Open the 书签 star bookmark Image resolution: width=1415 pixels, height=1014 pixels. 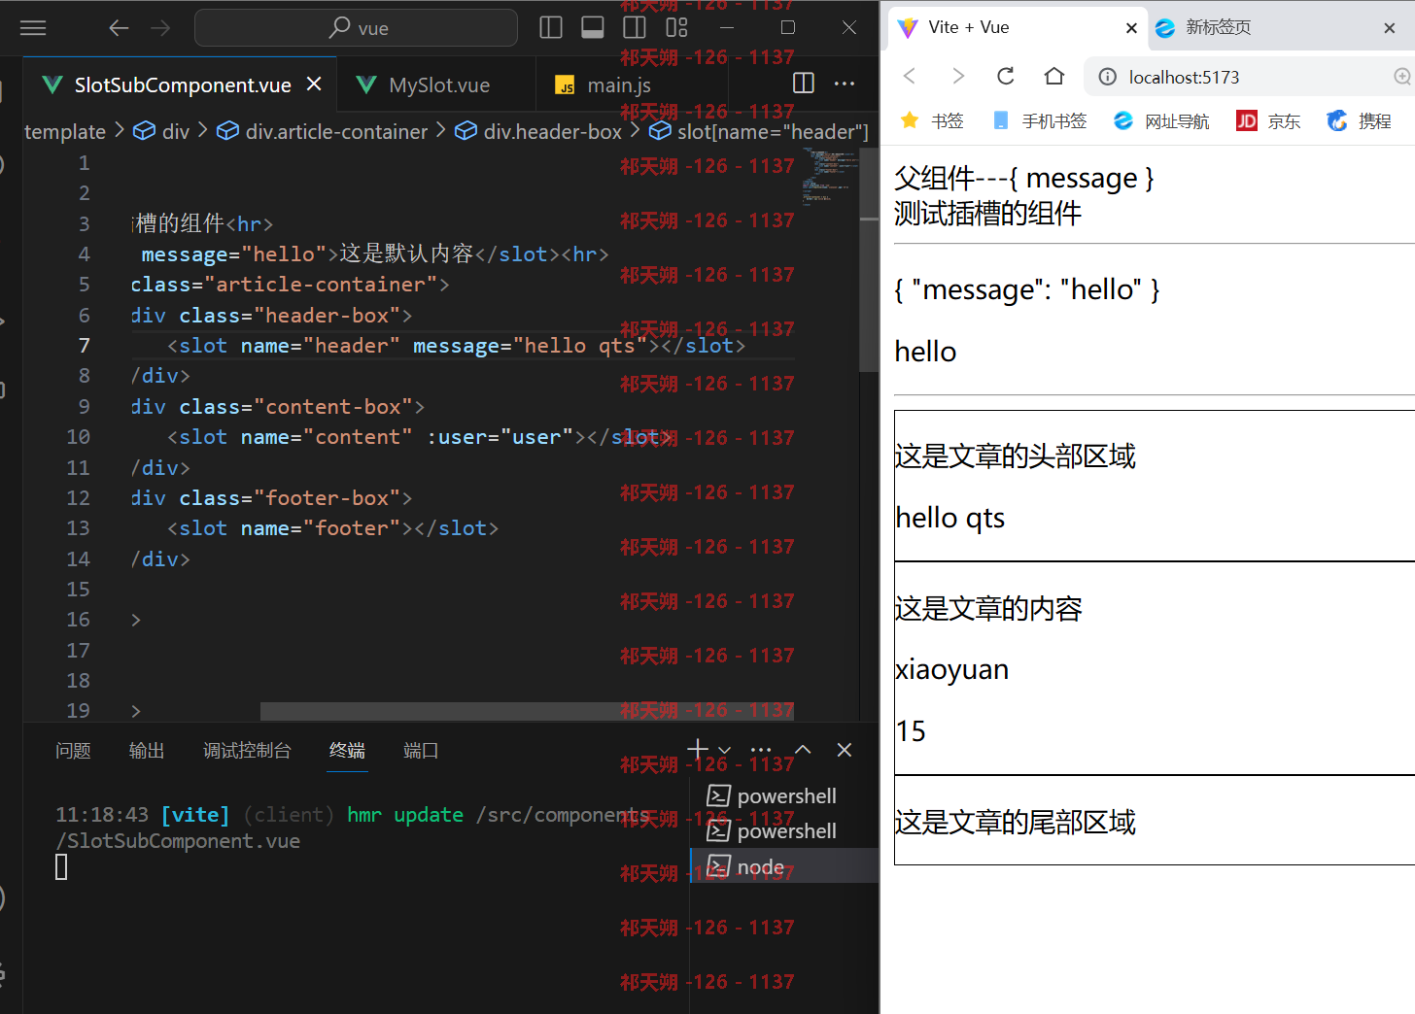932,120
